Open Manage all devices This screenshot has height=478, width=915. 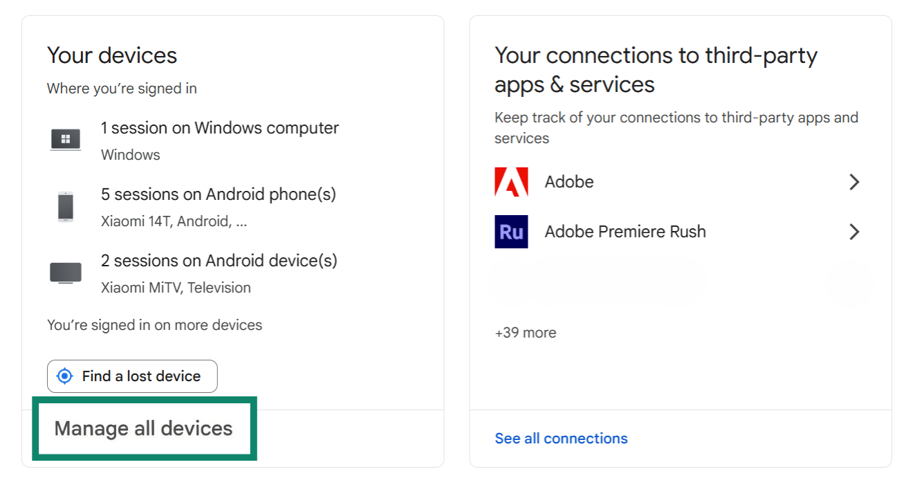(144, 428)
